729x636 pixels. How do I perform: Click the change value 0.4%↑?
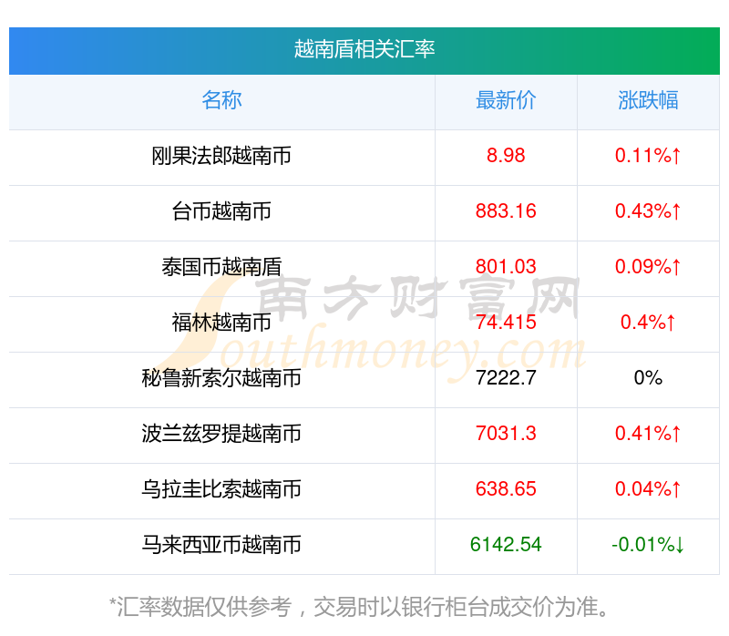point(648,323)
